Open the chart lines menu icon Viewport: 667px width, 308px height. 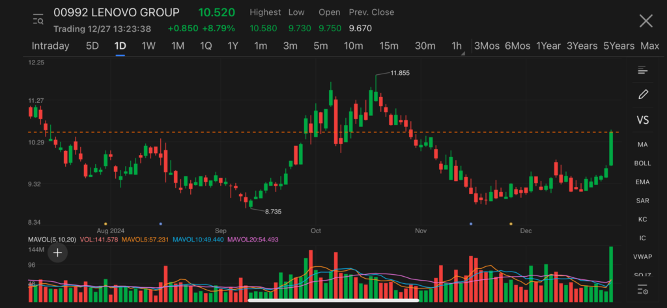643,70
